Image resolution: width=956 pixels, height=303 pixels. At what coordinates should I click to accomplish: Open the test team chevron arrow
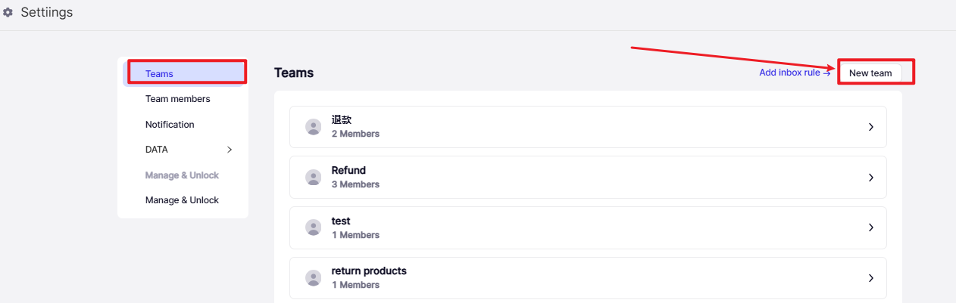coord(871,227)
